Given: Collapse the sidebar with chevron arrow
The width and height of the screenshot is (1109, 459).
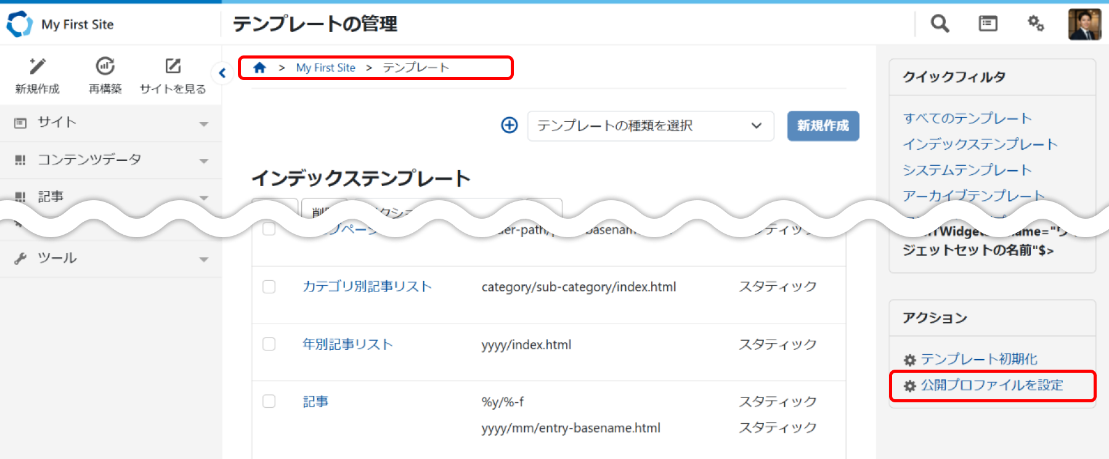Looking at the screenshot, I should coord(222,73).
